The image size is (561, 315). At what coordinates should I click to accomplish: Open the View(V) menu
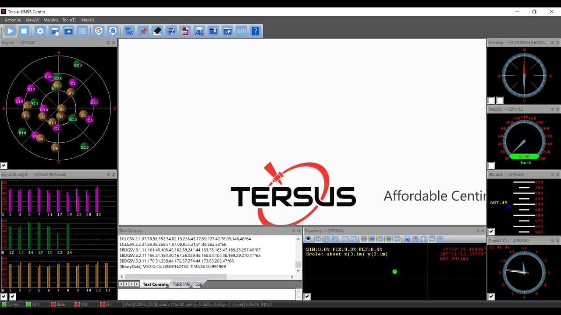coord(32,20)
